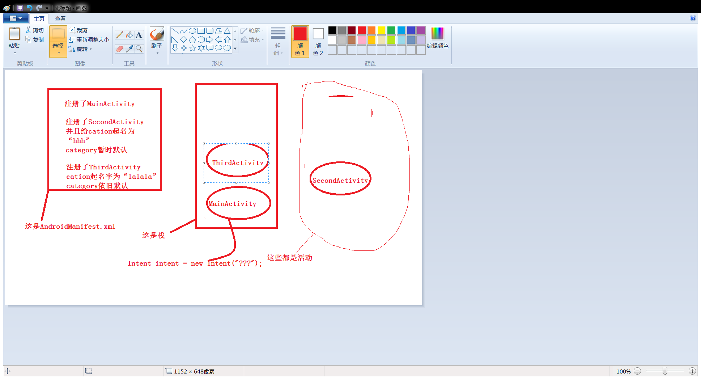The height and width of the screenshot is (380, 701).
Task: Choose the Right triangle shape
Action: 175,39
